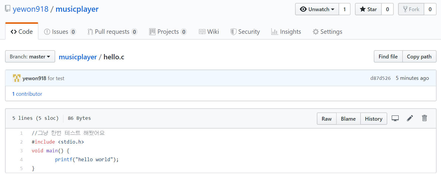Select line number 5
This screenshot has width=441, height=182.
(21, 168)
